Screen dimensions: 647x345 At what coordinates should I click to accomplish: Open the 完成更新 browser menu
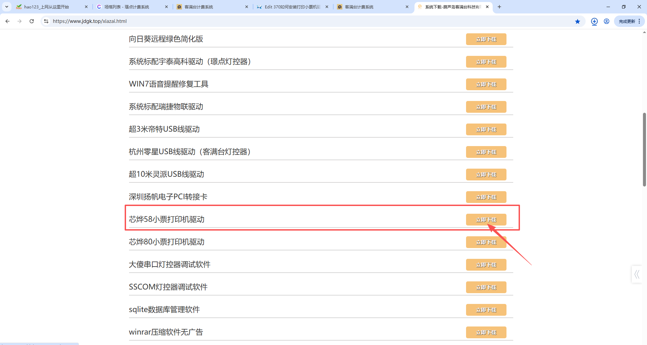[x=629, y=21]
